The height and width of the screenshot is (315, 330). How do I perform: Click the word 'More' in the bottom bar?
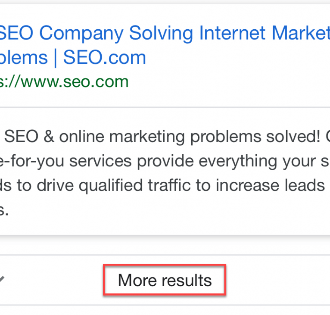click(x=137, y=281)
